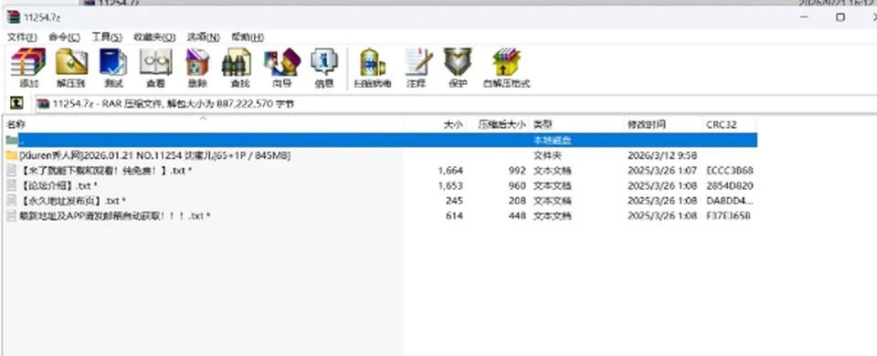The height and width of the screenshot is (356, 877).
Task: Open the 查找 (Find) binoculars icon
Action: [x=238, y=68]
